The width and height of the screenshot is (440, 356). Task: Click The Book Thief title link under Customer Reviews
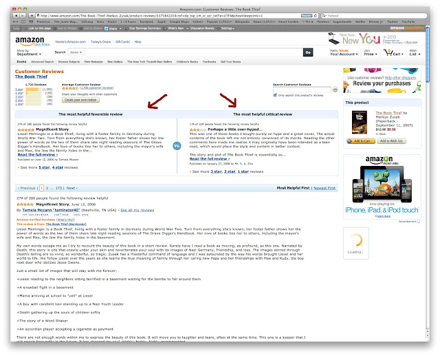point(31,76)
